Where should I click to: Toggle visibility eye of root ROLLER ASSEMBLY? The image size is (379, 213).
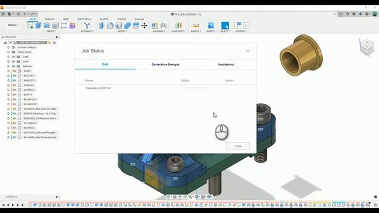click(11, 43)
